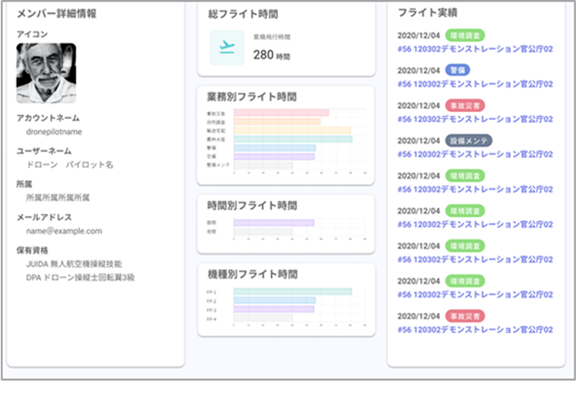The image size is (576, 409).
Task: Click the メンバー詳細情報 panel heading
Action: pyautogui.click(x=57, y=14)
